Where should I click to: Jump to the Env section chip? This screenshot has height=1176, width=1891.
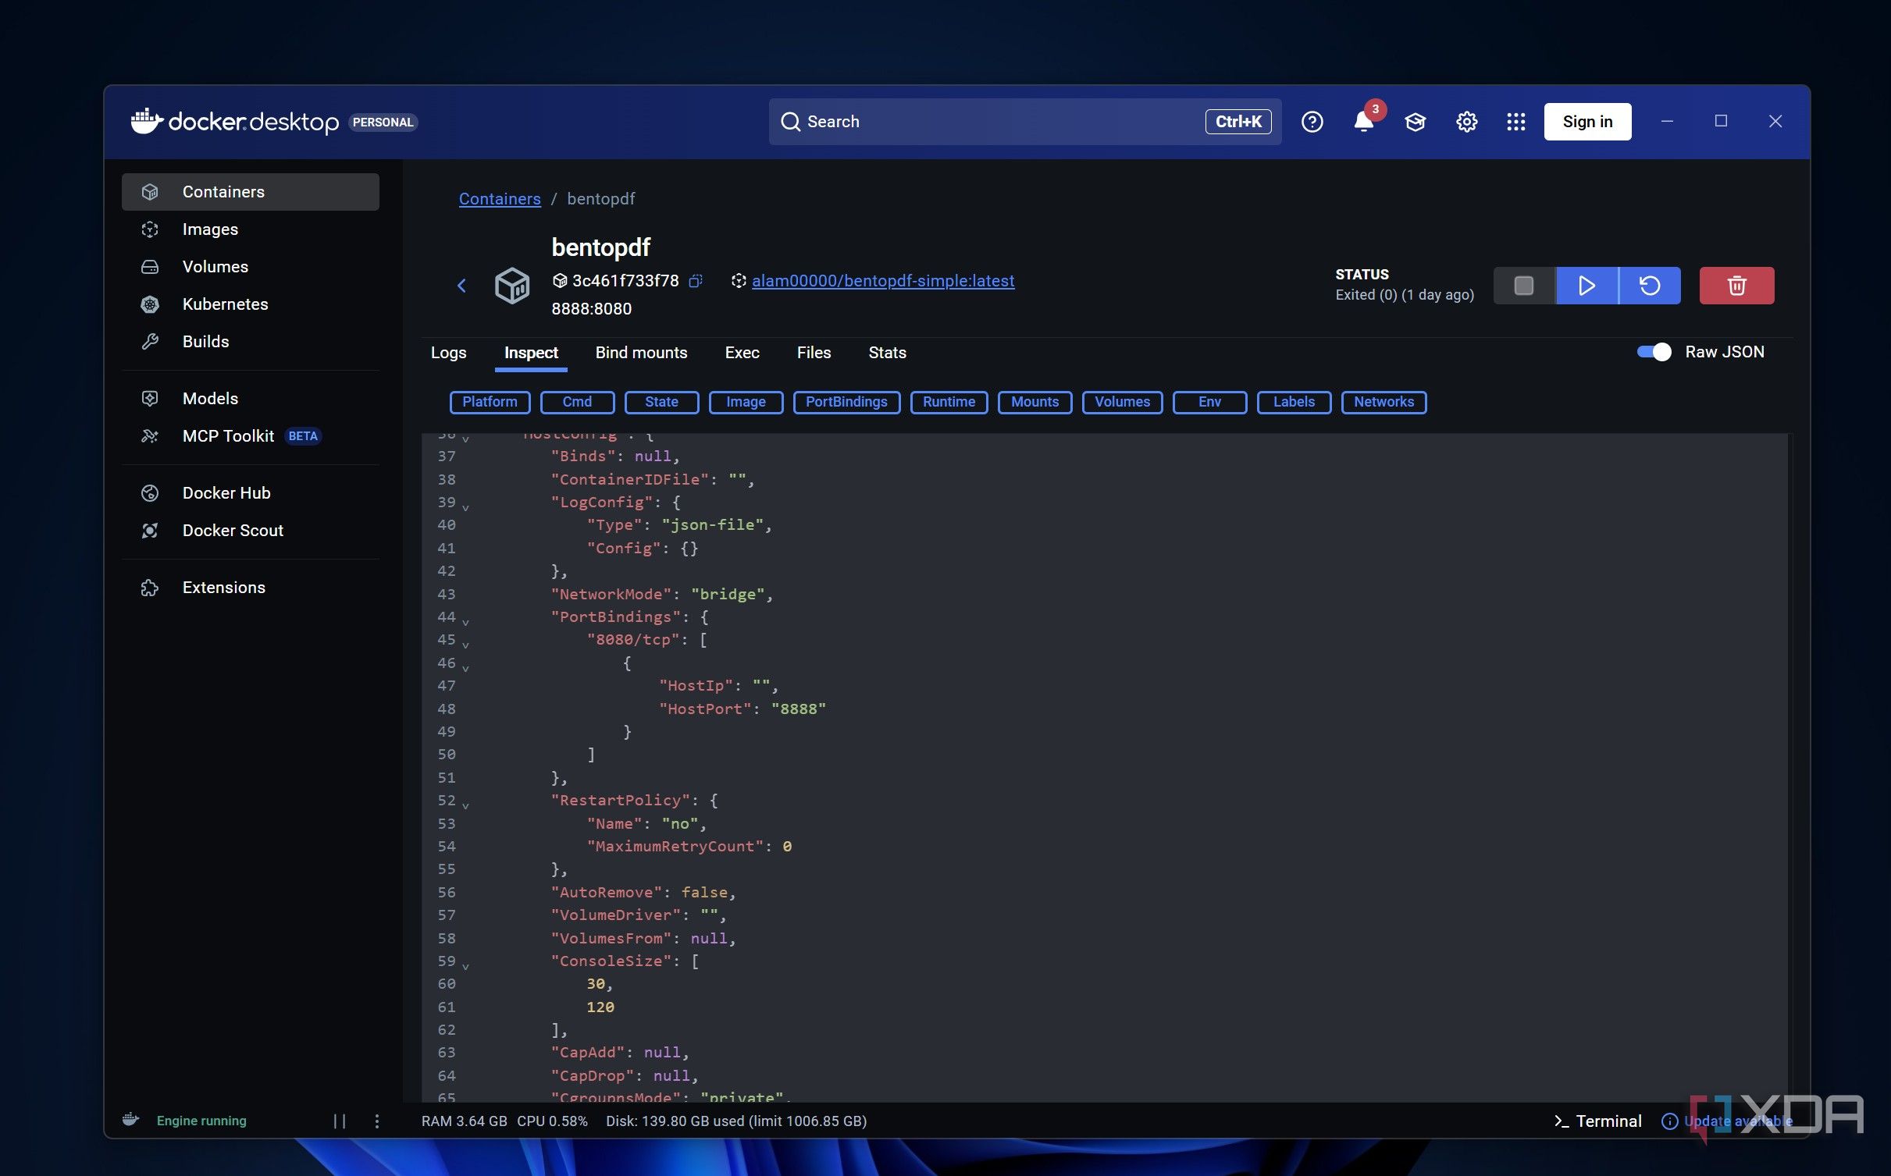(x=1209, y=402)
